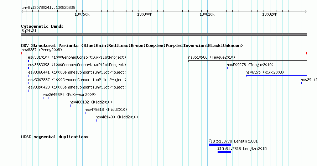Open the nsv6395 (Kidd2008) label
The image size is (317, 166).
(x=265, y=72)
